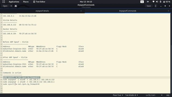Open the battery 65 % indicator
Viewport: 172px width, 97px height.
167,2
